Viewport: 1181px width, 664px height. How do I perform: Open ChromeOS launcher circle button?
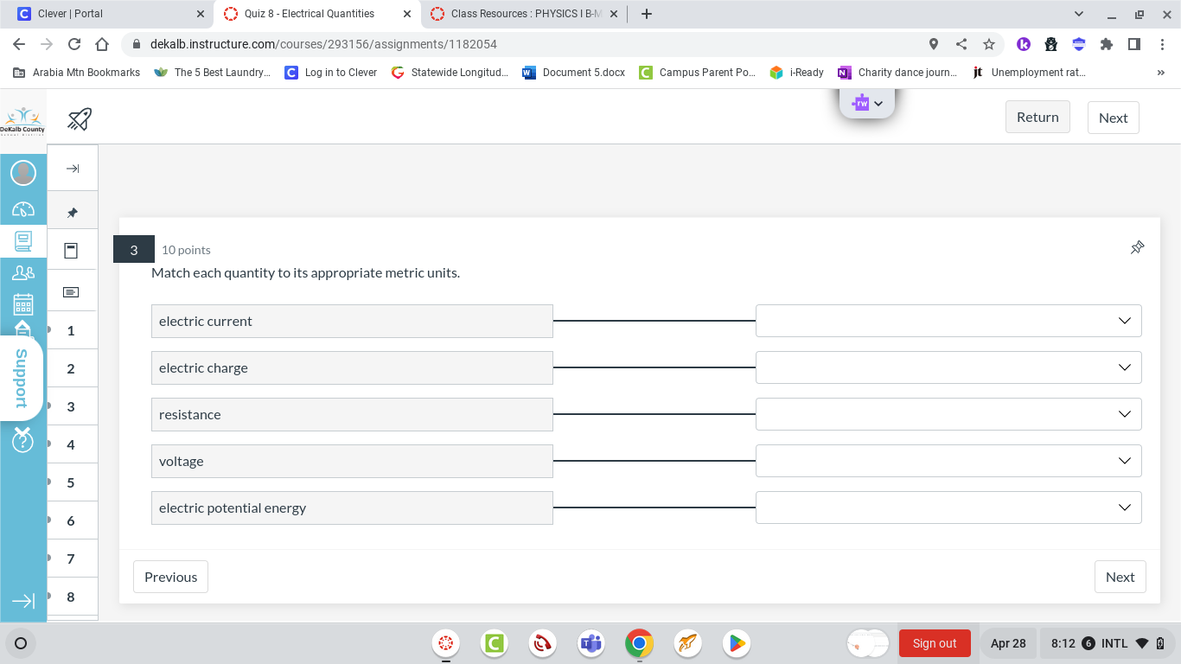tap(21, 643)
